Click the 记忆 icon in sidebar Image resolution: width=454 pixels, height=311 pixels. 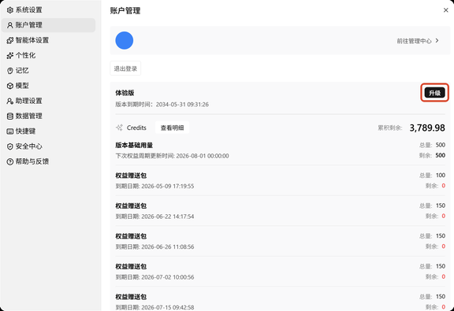[x=9, y=71]
